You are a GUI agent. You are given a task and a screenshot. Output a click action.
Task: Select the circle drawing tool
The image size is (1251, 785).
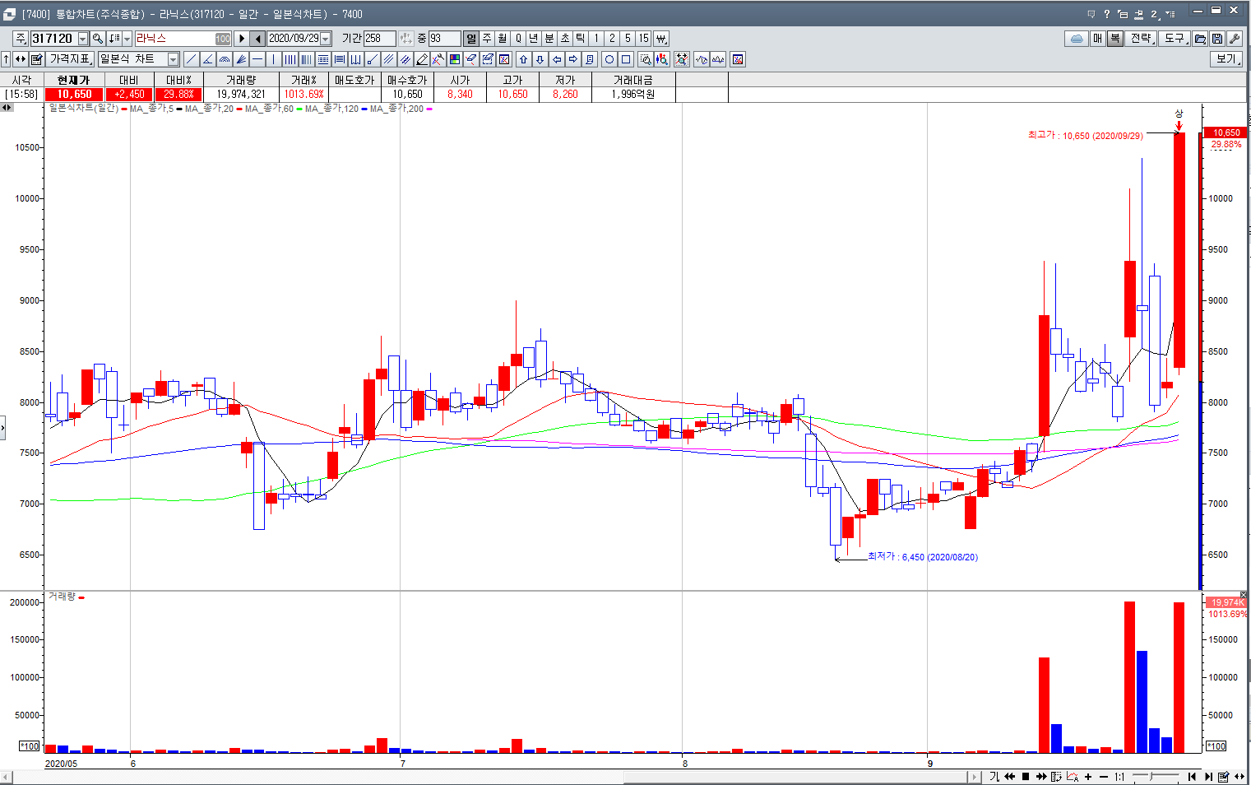[x=609, y=59]
